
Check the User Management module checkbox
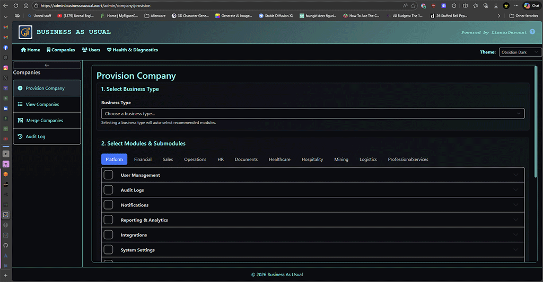108,175
